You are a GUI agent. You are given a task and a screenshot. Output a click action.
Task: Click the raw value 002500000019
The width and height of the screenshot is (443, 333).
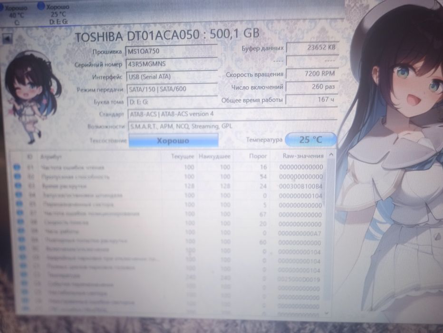coord(299,280)
